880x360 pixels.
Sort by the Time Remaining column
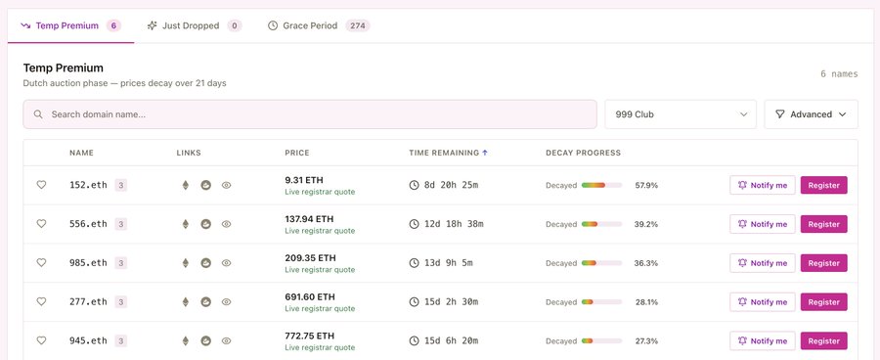(x=449, y=153)
